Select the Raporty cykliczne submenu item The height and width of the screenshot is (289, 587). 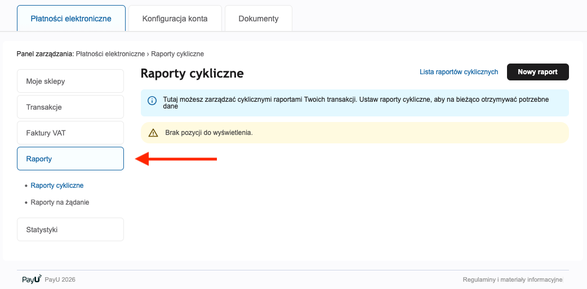[57, 185]
